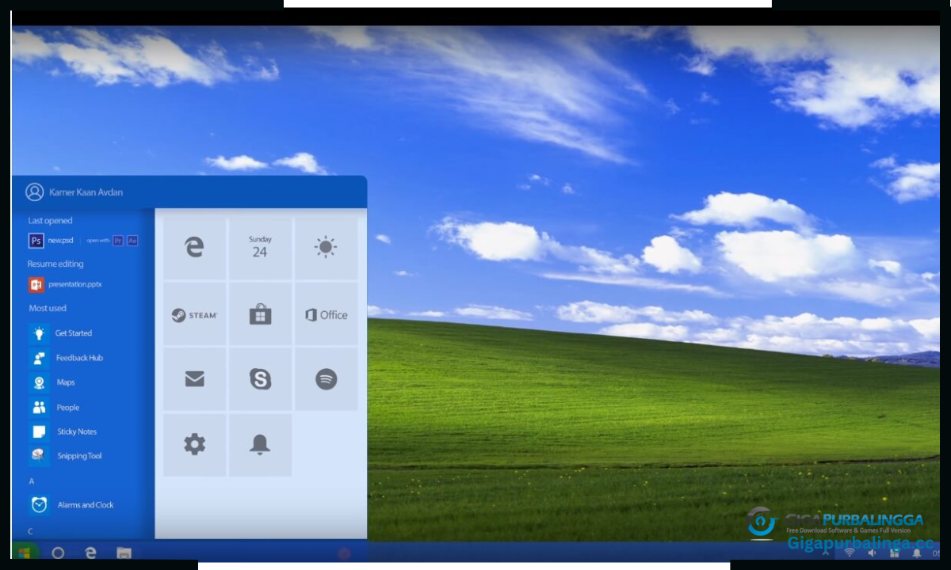
Task: Click the Last opened heading
Action: click(50, 221)
